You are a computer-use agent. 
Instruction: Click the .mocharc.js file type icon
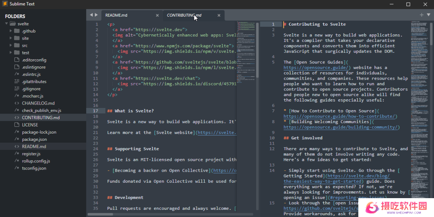coord(17,96)
